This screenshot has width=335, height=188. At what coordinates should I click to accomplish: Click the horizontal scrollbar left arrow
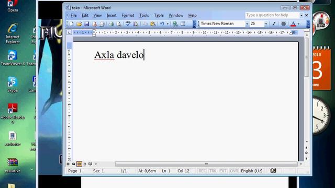tap(96, 164)
